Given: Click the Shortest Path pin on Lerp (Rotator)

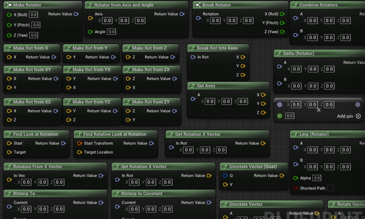Looking at the screenshot, I should click(295, 188).
